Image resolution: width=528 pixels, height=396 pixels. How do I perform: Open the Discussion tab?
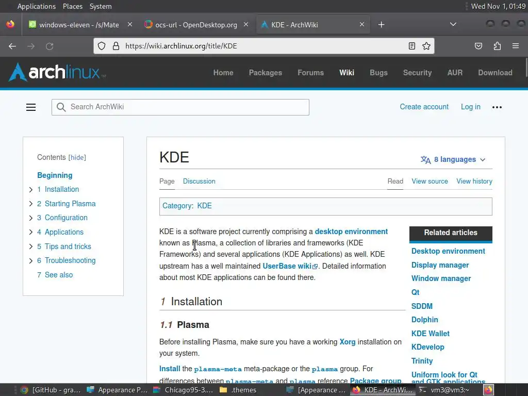[x=199, y=181]
